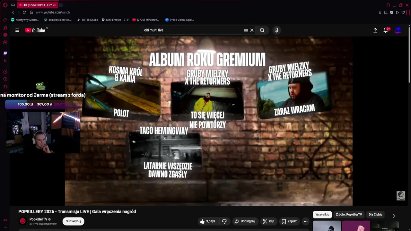
Task: View site security padlock info
Action: tap(31, 12)
